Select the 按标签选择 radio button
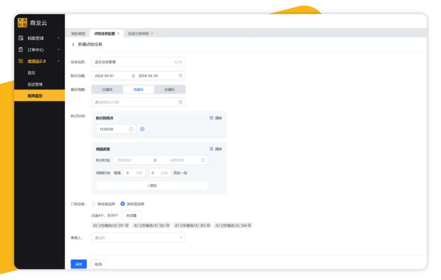441x280 pixels. 122,204
